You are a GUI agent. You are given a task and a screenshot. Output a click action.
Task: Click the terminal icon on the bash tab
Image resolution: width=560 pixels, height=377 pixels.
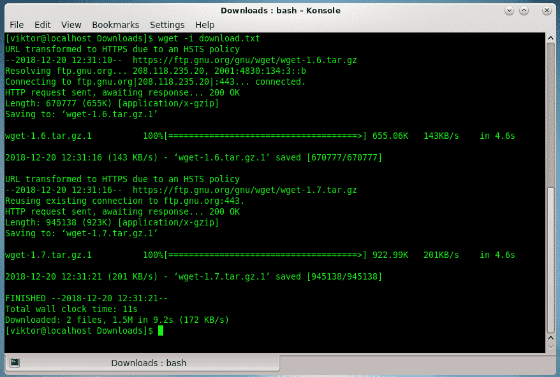coord(15,363)
